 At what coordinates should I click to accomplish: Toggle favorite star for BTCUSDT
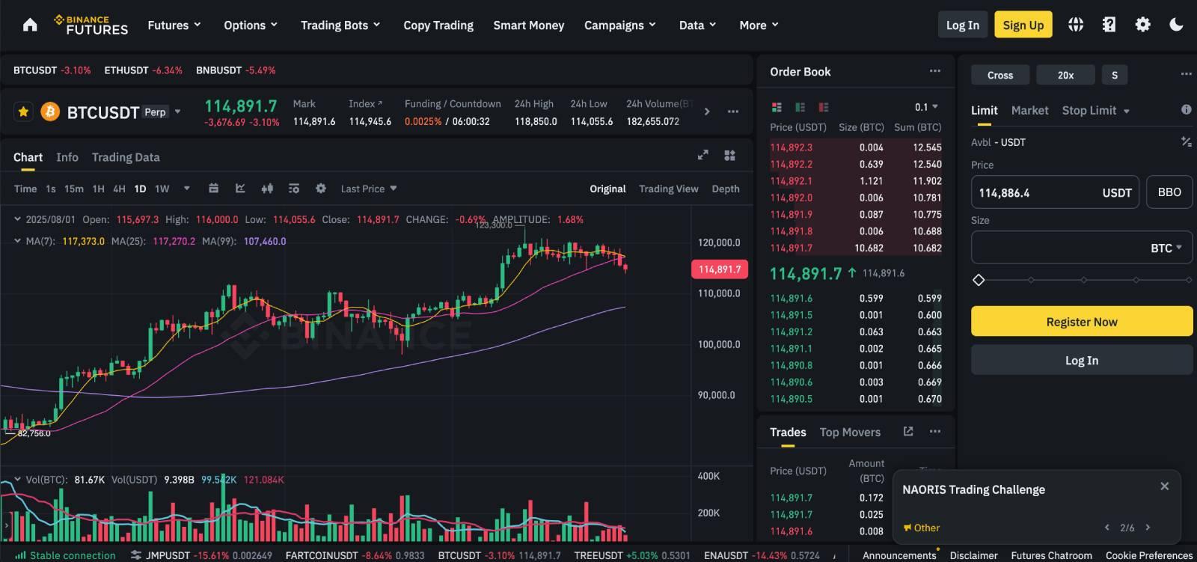point(24,112)
